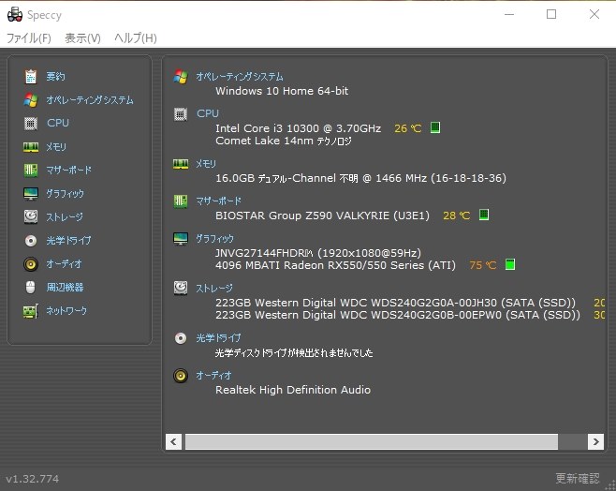Open オペレーティングシステム in the sidebar
This screenshot has width=616, height=491.
(x=90, y=100)
